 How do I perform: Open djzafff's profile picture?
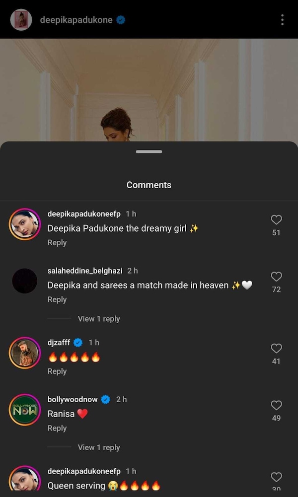click(x=25, y=353)
